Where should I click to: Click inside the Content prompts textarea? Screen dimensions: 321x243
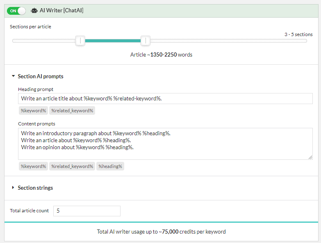[165, 144]
